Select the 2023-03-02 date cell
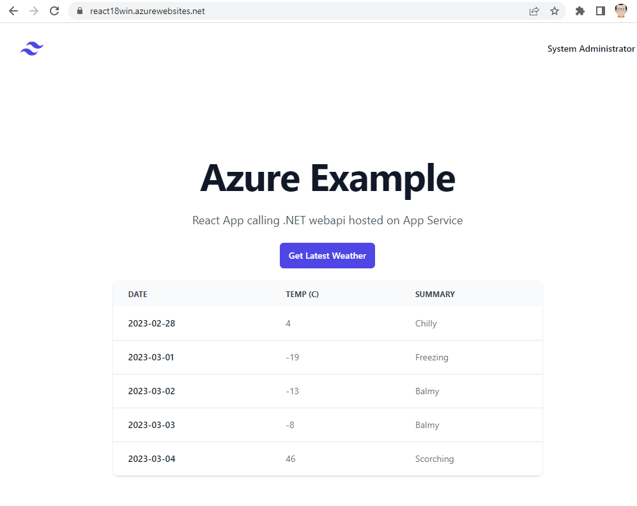Viewport: 637px width, 506px height. click(151, 390)
